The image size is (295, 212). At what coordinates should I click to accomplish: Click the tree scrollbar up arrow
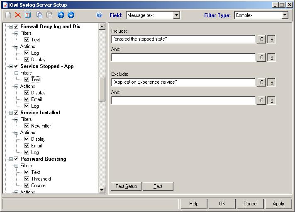[102, 26]
